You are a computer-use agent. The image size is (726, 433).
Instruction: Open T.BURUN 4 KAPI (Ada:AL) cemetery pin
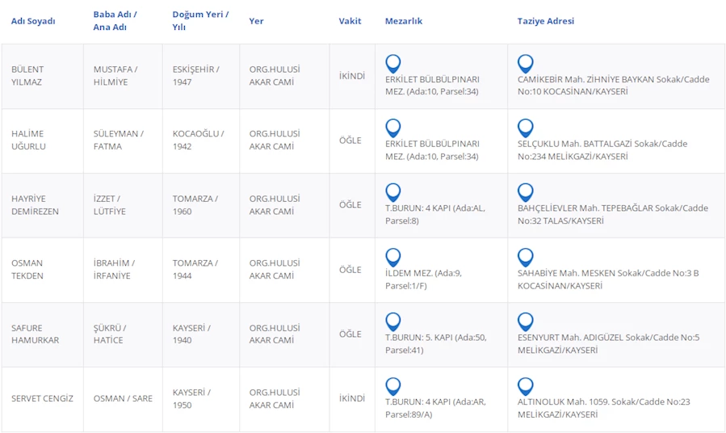[393, 191]
